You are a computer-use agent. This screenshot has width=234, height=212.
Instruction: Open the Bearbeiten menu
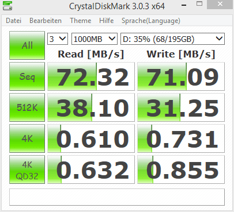tap(46, 21)
